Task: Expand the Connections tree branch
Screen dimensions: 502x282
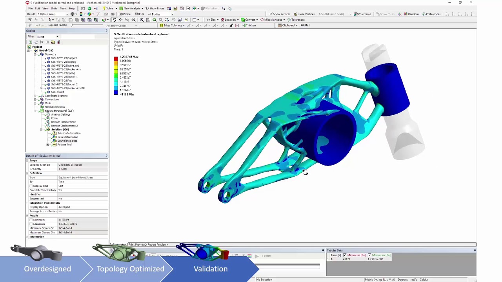Action: click(35, 99)
